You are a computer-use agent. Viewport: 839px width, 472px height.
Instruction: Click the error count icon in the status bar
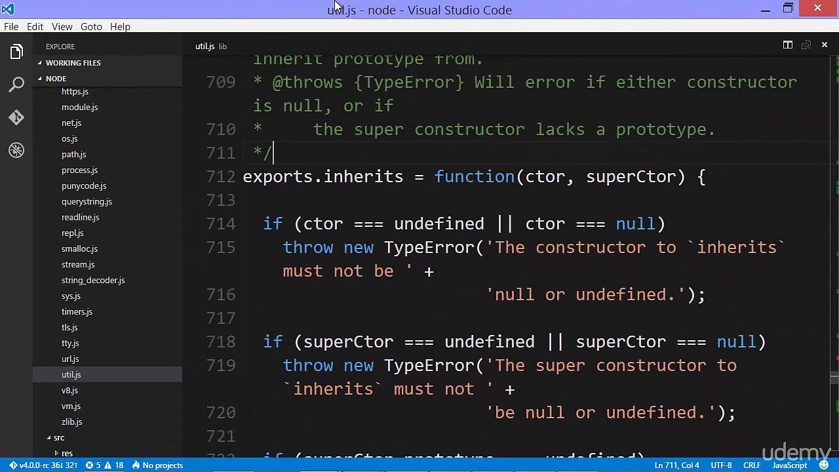coord(89,465)
